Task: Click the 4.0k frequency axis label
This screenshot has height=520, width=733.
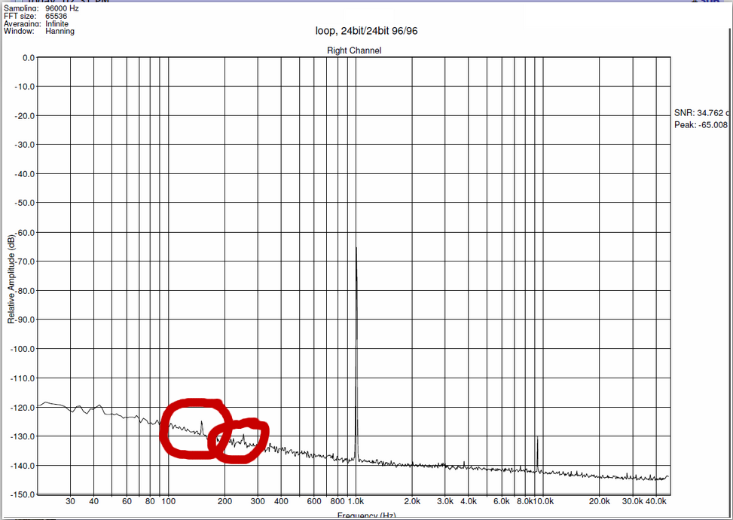Action: [469, 501]
